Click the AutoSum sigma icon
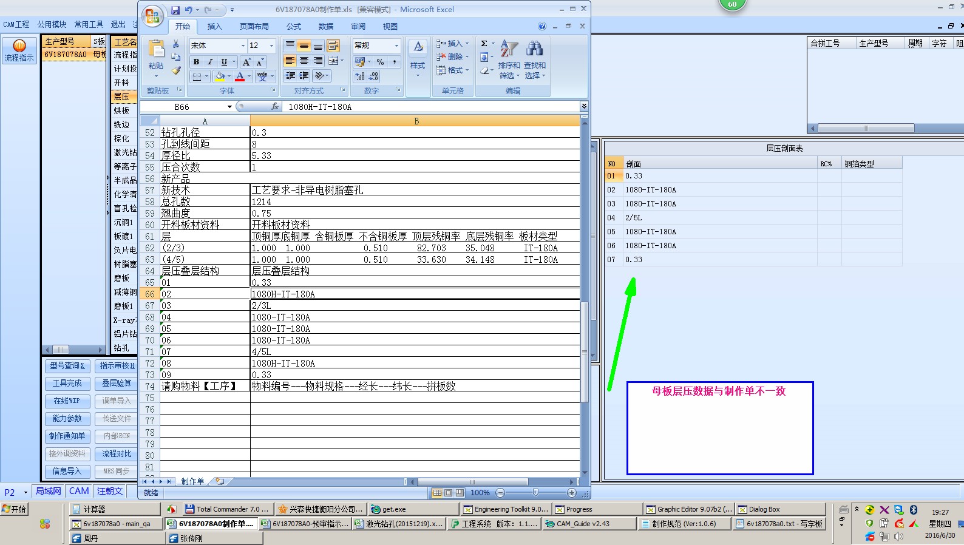Screen dimensions: 964x545 point(484,44)
